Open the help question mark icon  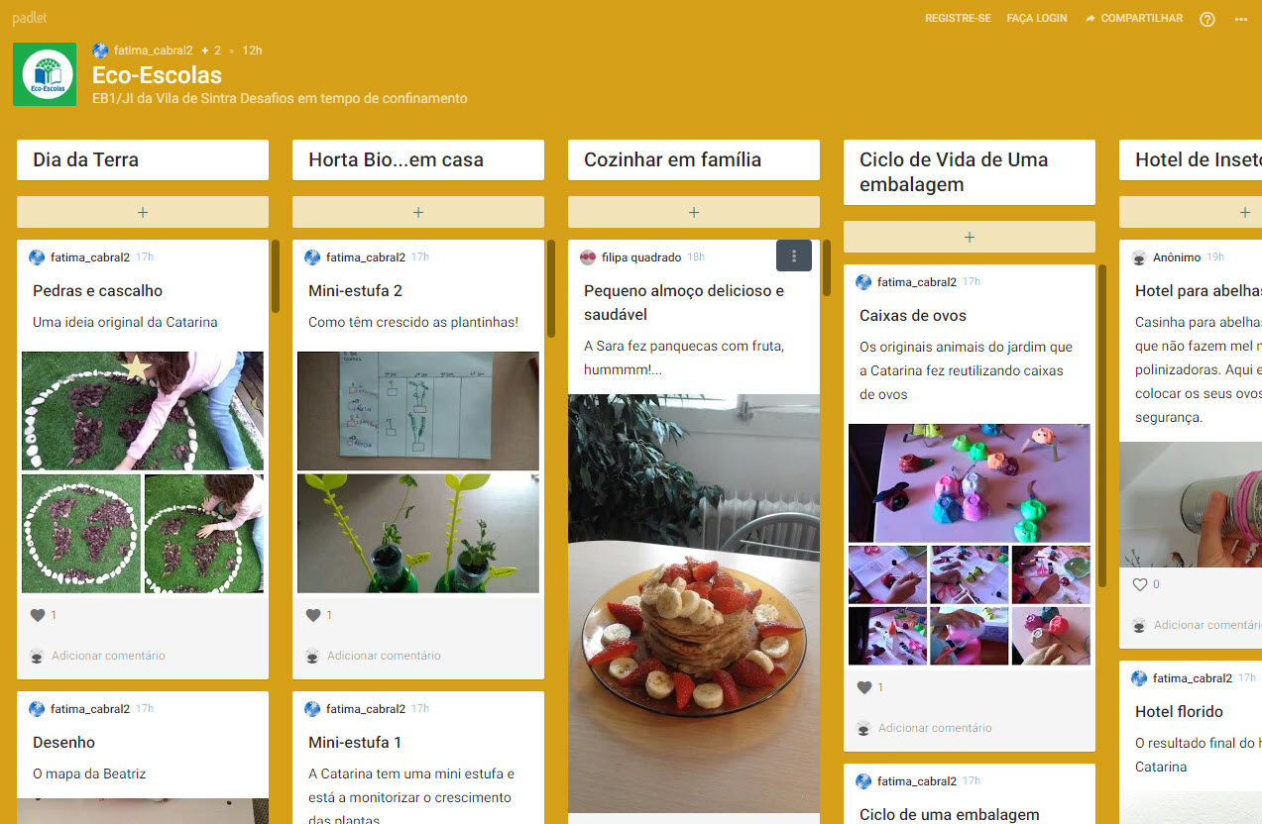click(1206, 19)
